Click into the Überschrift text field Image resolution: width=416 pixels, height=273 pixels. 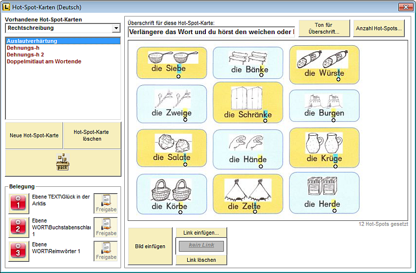tap(211, 32)
